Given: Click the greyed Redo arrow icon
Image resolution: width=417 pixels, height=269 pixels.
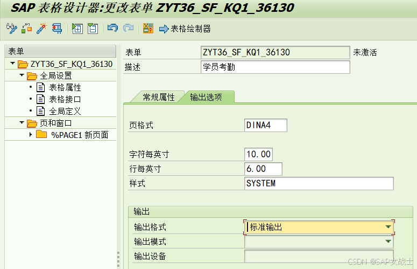Looking at the screenshot, I should (129, 28).
